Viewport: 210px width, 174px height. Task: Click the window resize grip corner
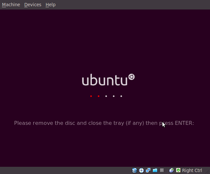click(207, 171)
